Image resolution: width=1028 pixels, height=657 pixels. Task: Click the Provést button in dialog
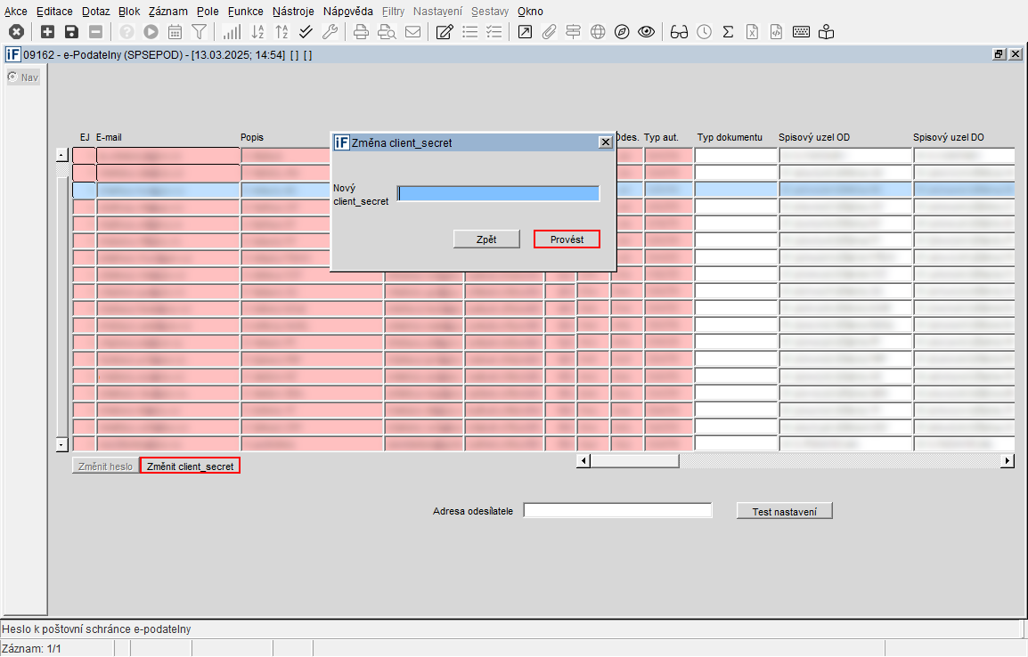click(567, 239)
